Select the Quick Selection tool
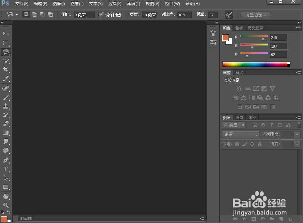The image size is (303, 223). tap(6, 61)
